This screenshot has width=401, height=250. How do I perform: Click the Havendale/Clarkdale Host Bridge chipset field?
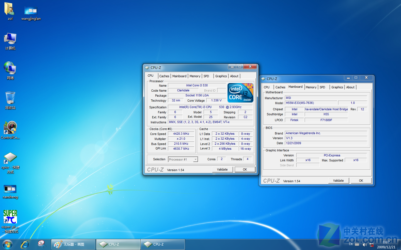[x=326, y=109]
